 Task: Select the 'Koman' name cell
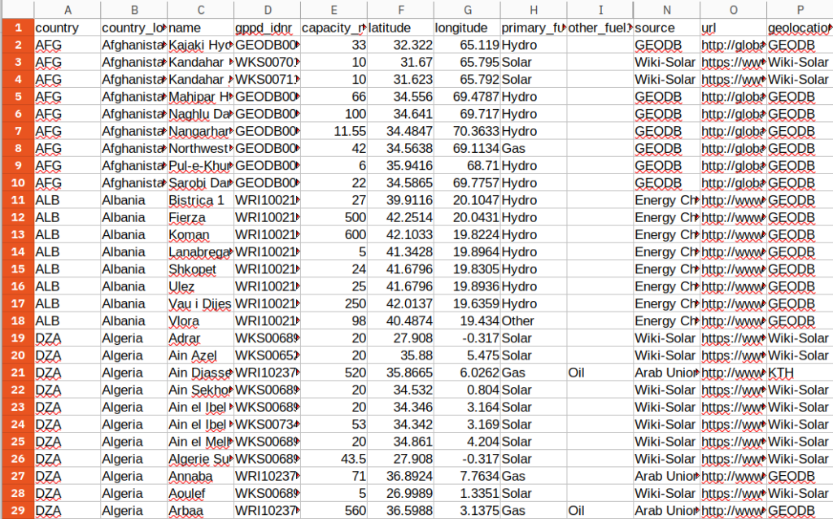click(201, 235)
